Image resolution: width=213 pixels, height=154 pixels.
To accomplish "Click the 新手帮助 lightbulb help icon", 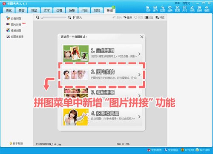I will point(11,143).
